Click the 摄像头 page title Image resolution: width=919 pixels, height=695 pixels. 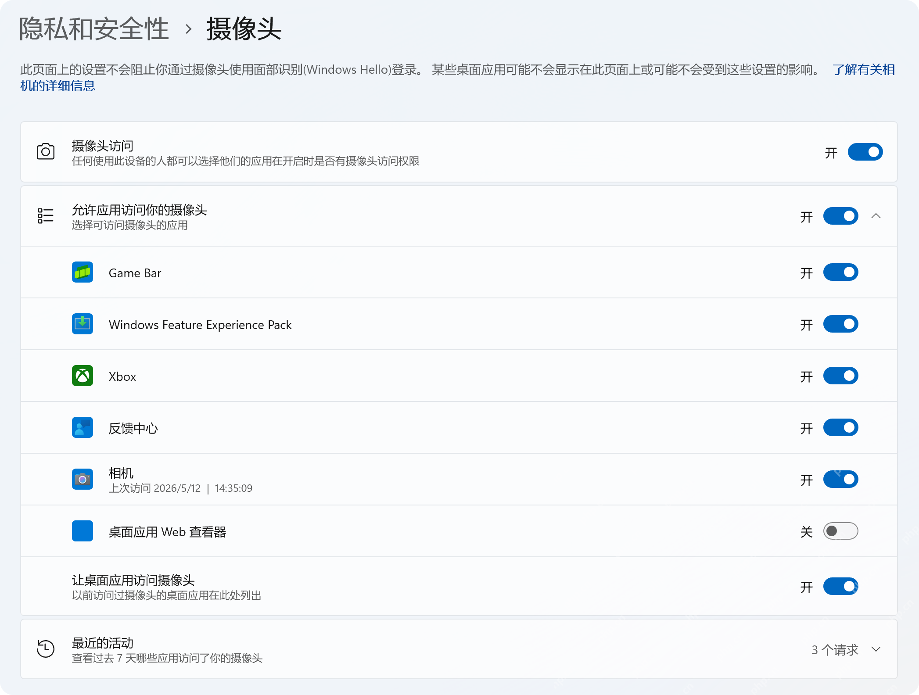[244, 29]
